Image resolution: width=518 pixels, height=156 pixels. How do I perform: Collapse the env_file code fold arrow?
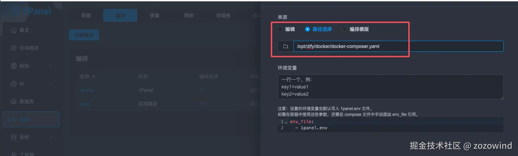[287, 122]
